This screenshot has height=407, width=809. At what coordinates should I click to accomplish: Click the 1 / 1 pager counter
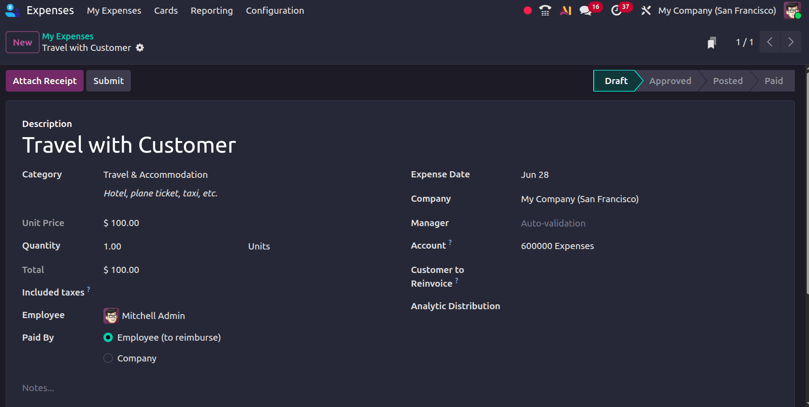coord(744,42)
